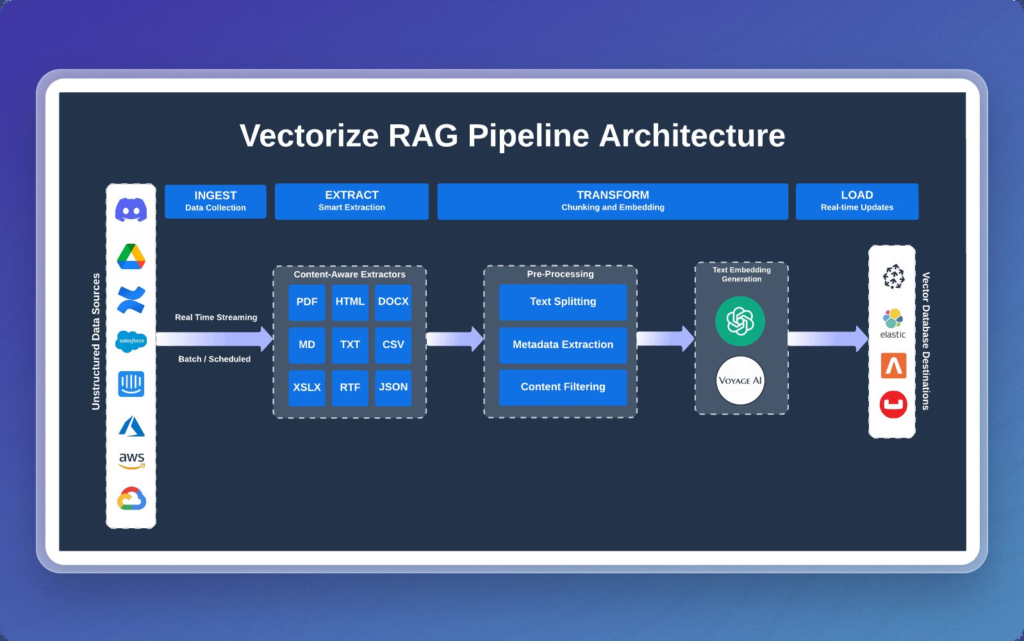Screen dimensions: 1024x641
Task: Click the INGEST Data Collection header
Action: pos(215,201)
